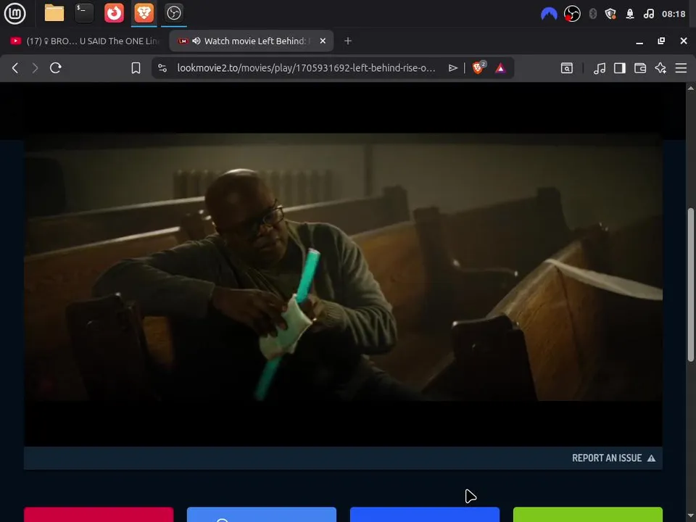Open the red Vivaldi browser launcher
Image resolution: width=696 pixels, height=522 pixels.
coord(114,13)
